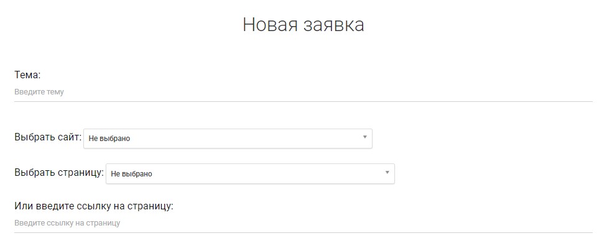Click the arrow of the site dropdown

(x=365, y=137)
